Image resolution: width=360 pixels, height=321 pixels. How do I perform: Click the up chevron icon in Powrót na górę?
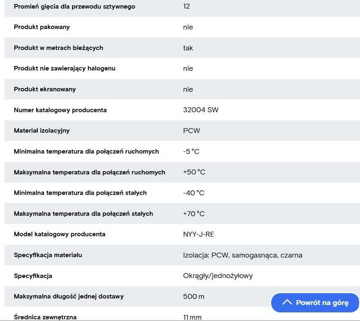pos(287,302)
